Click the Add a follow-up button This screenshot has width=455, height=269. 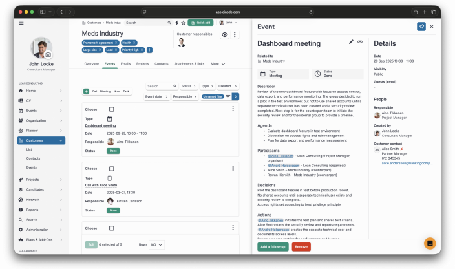coord(273,246)
